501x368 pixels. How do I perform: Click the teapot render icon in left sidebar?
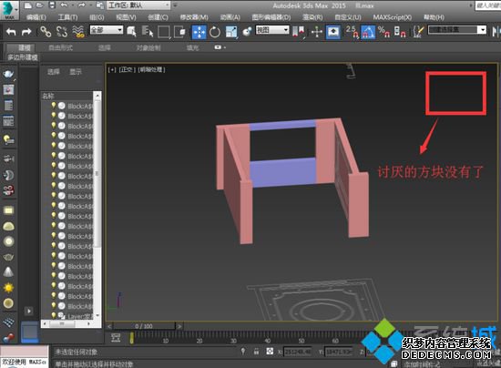pyautogui.click(x=8, y=74)
